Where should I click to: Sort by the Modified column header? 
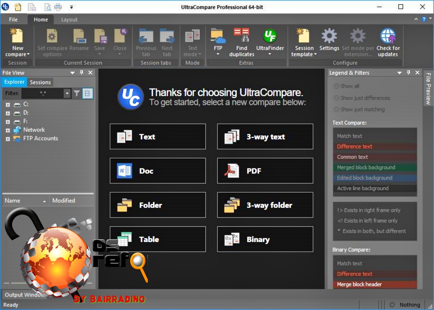point(72,201)
